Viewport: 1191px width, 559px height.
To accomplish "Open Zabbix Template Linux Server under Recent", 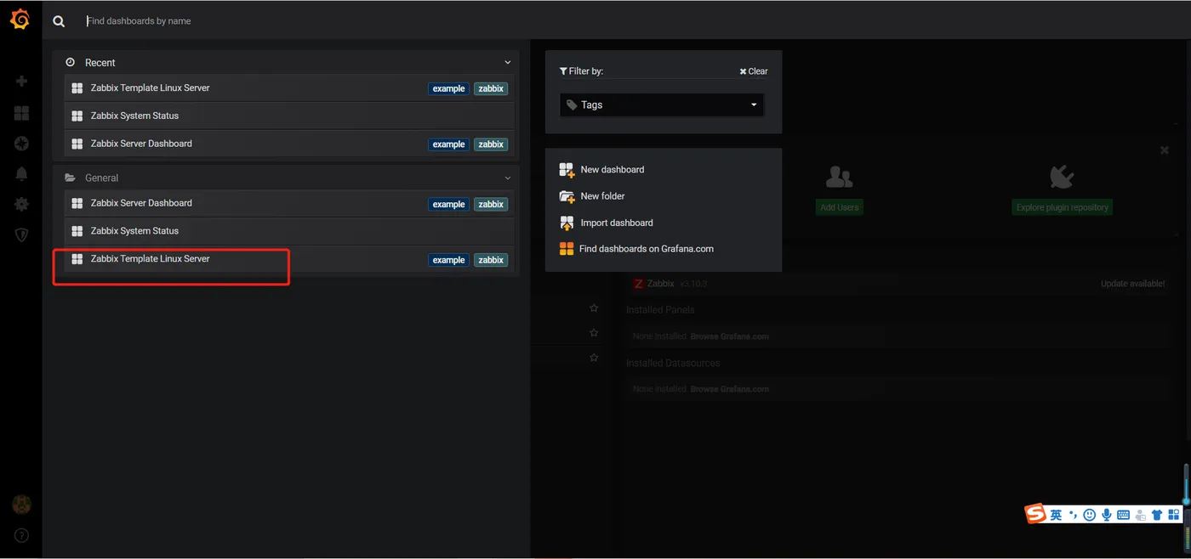I will tap(289, 88).
